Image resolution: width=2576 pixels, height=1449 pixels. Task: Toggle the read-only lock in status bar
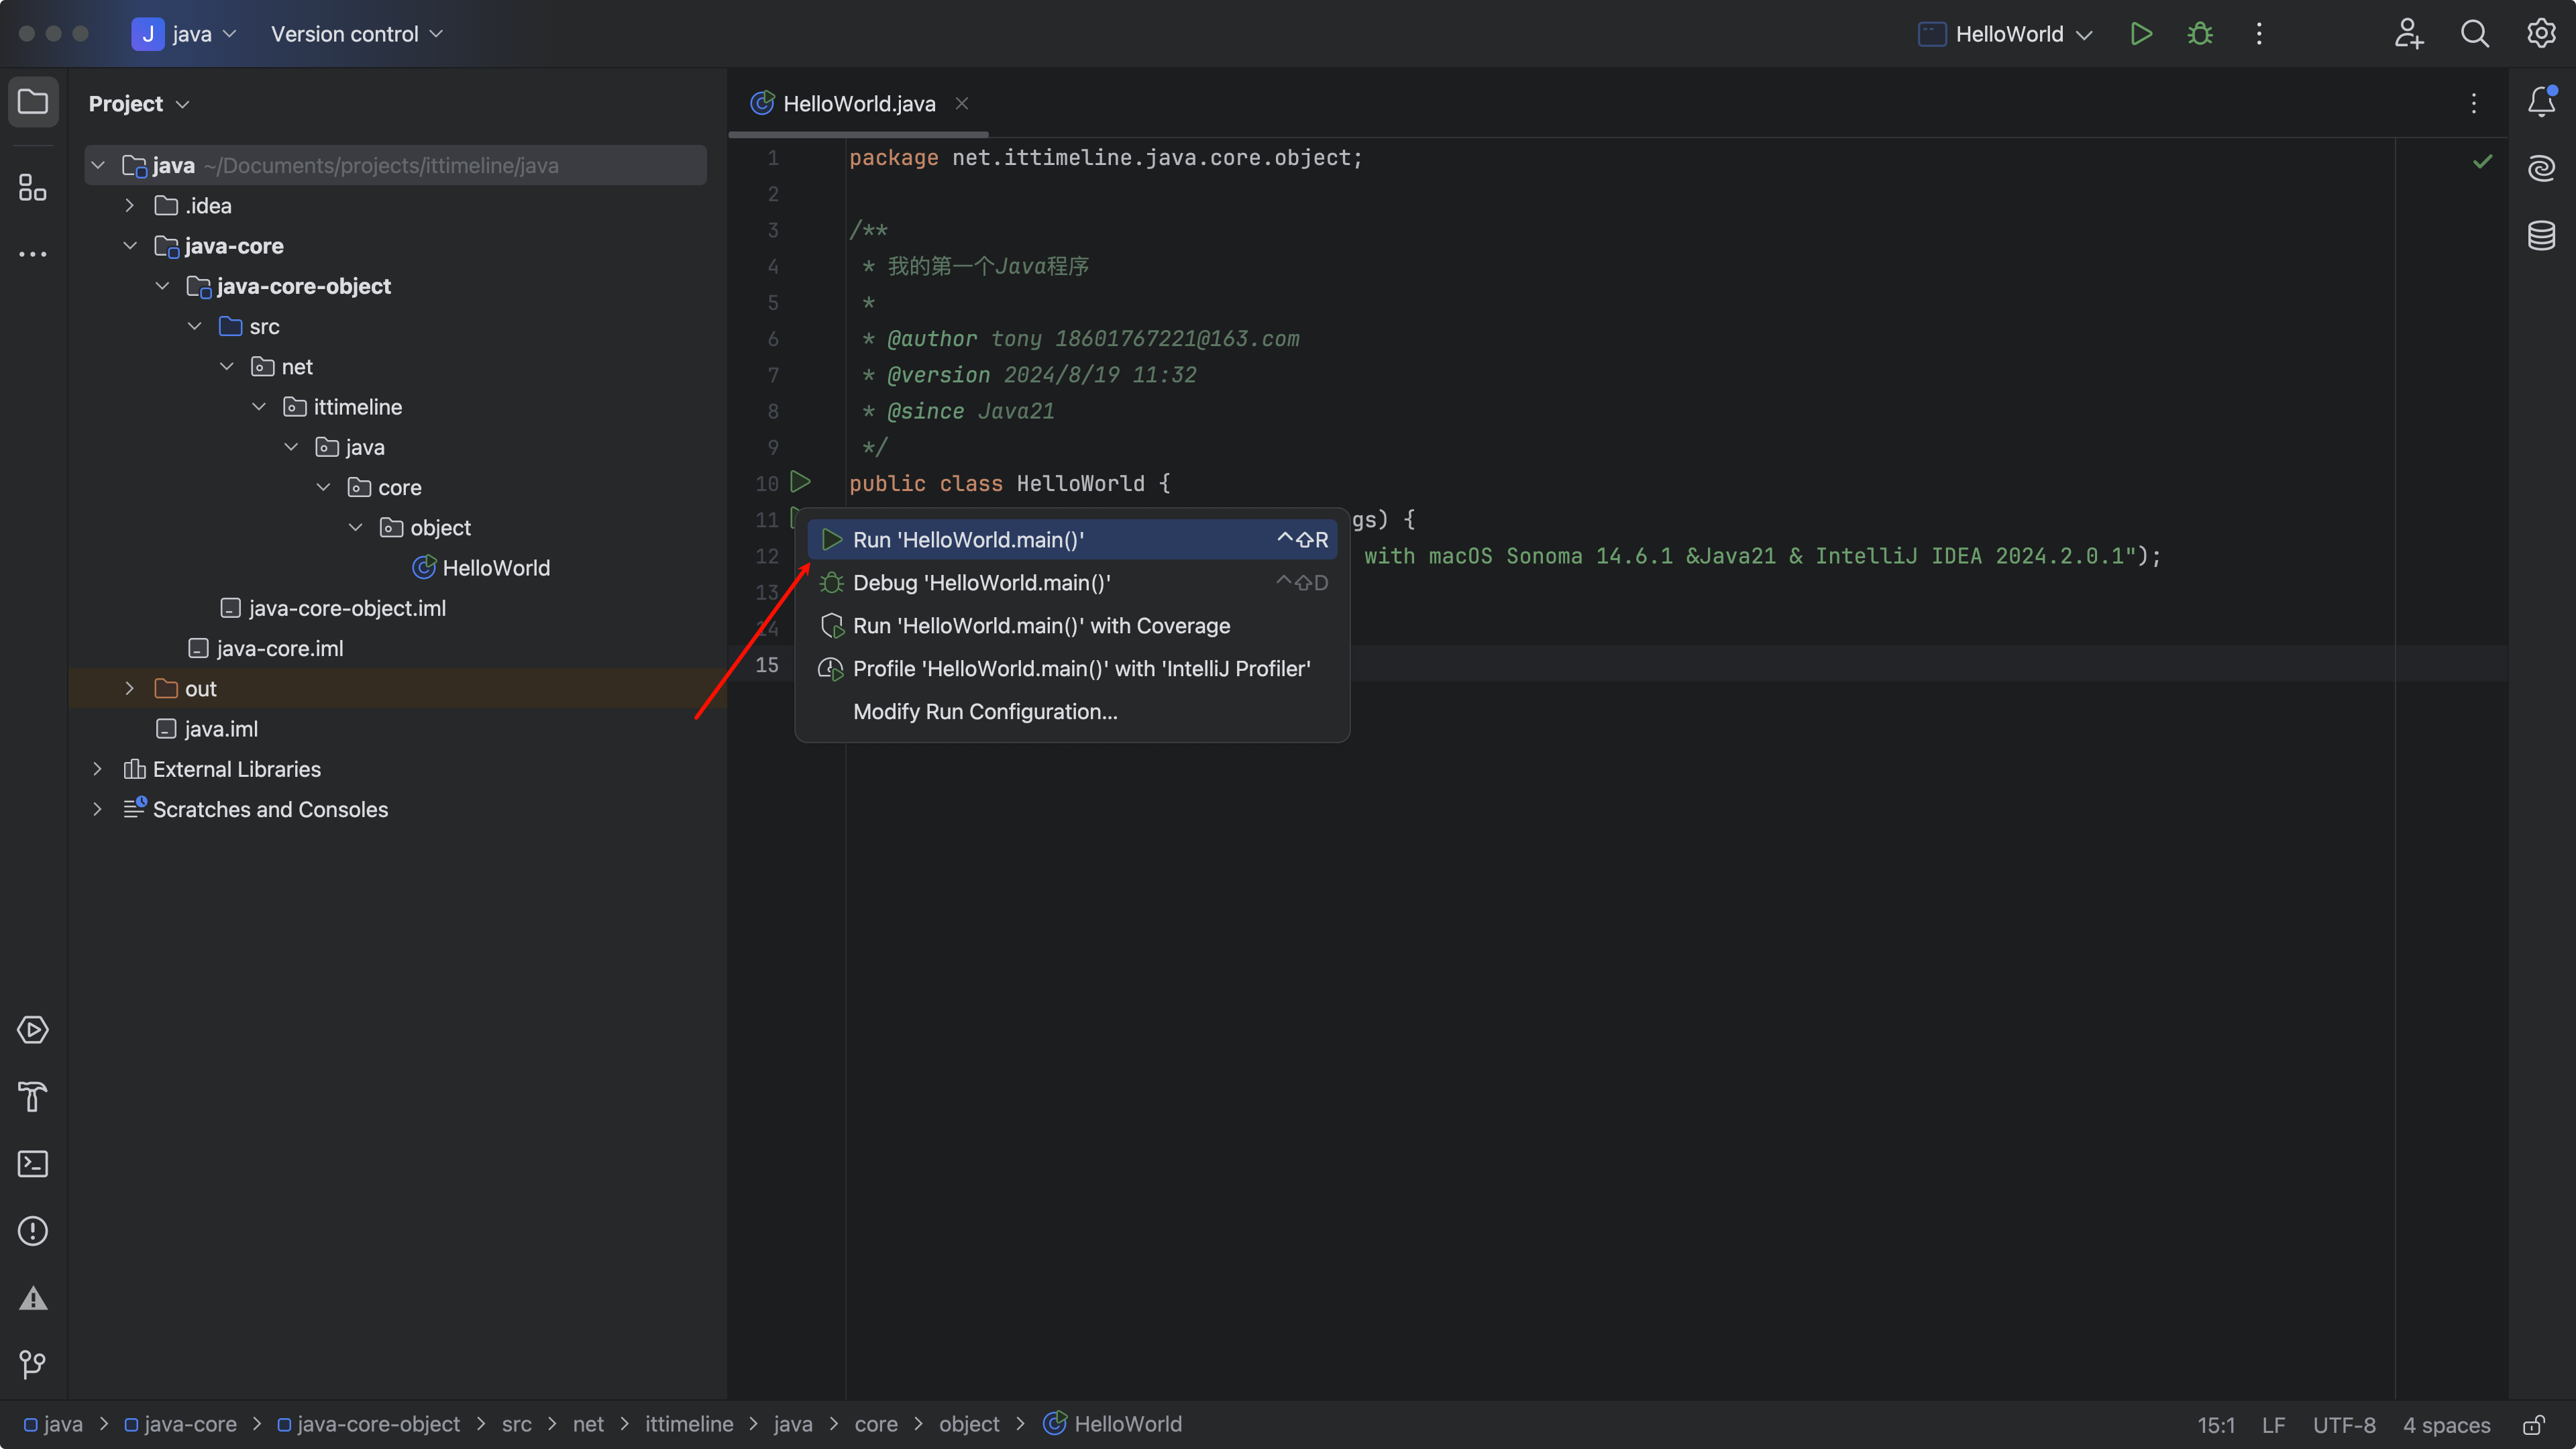pos(2534,1425)
